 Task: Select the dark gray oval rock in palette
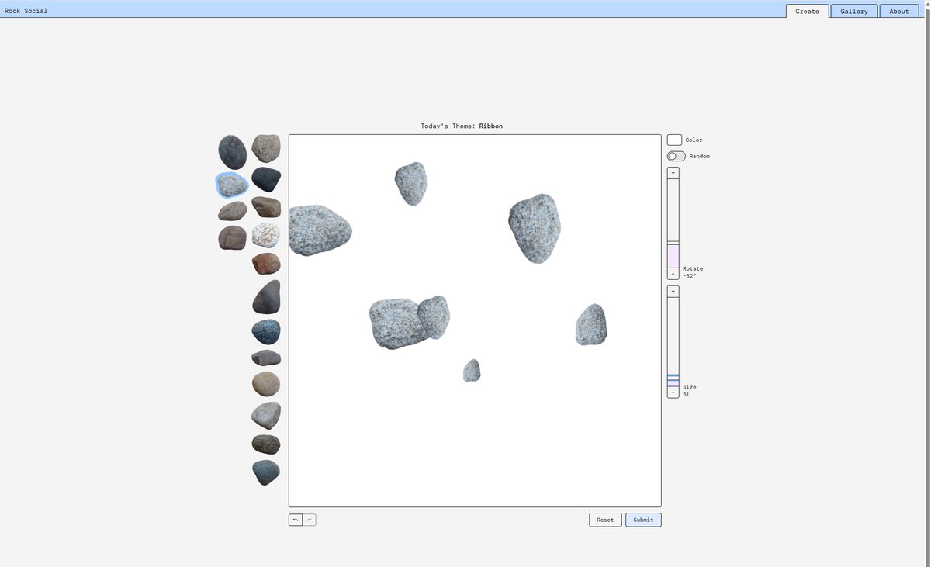[232, 152]
